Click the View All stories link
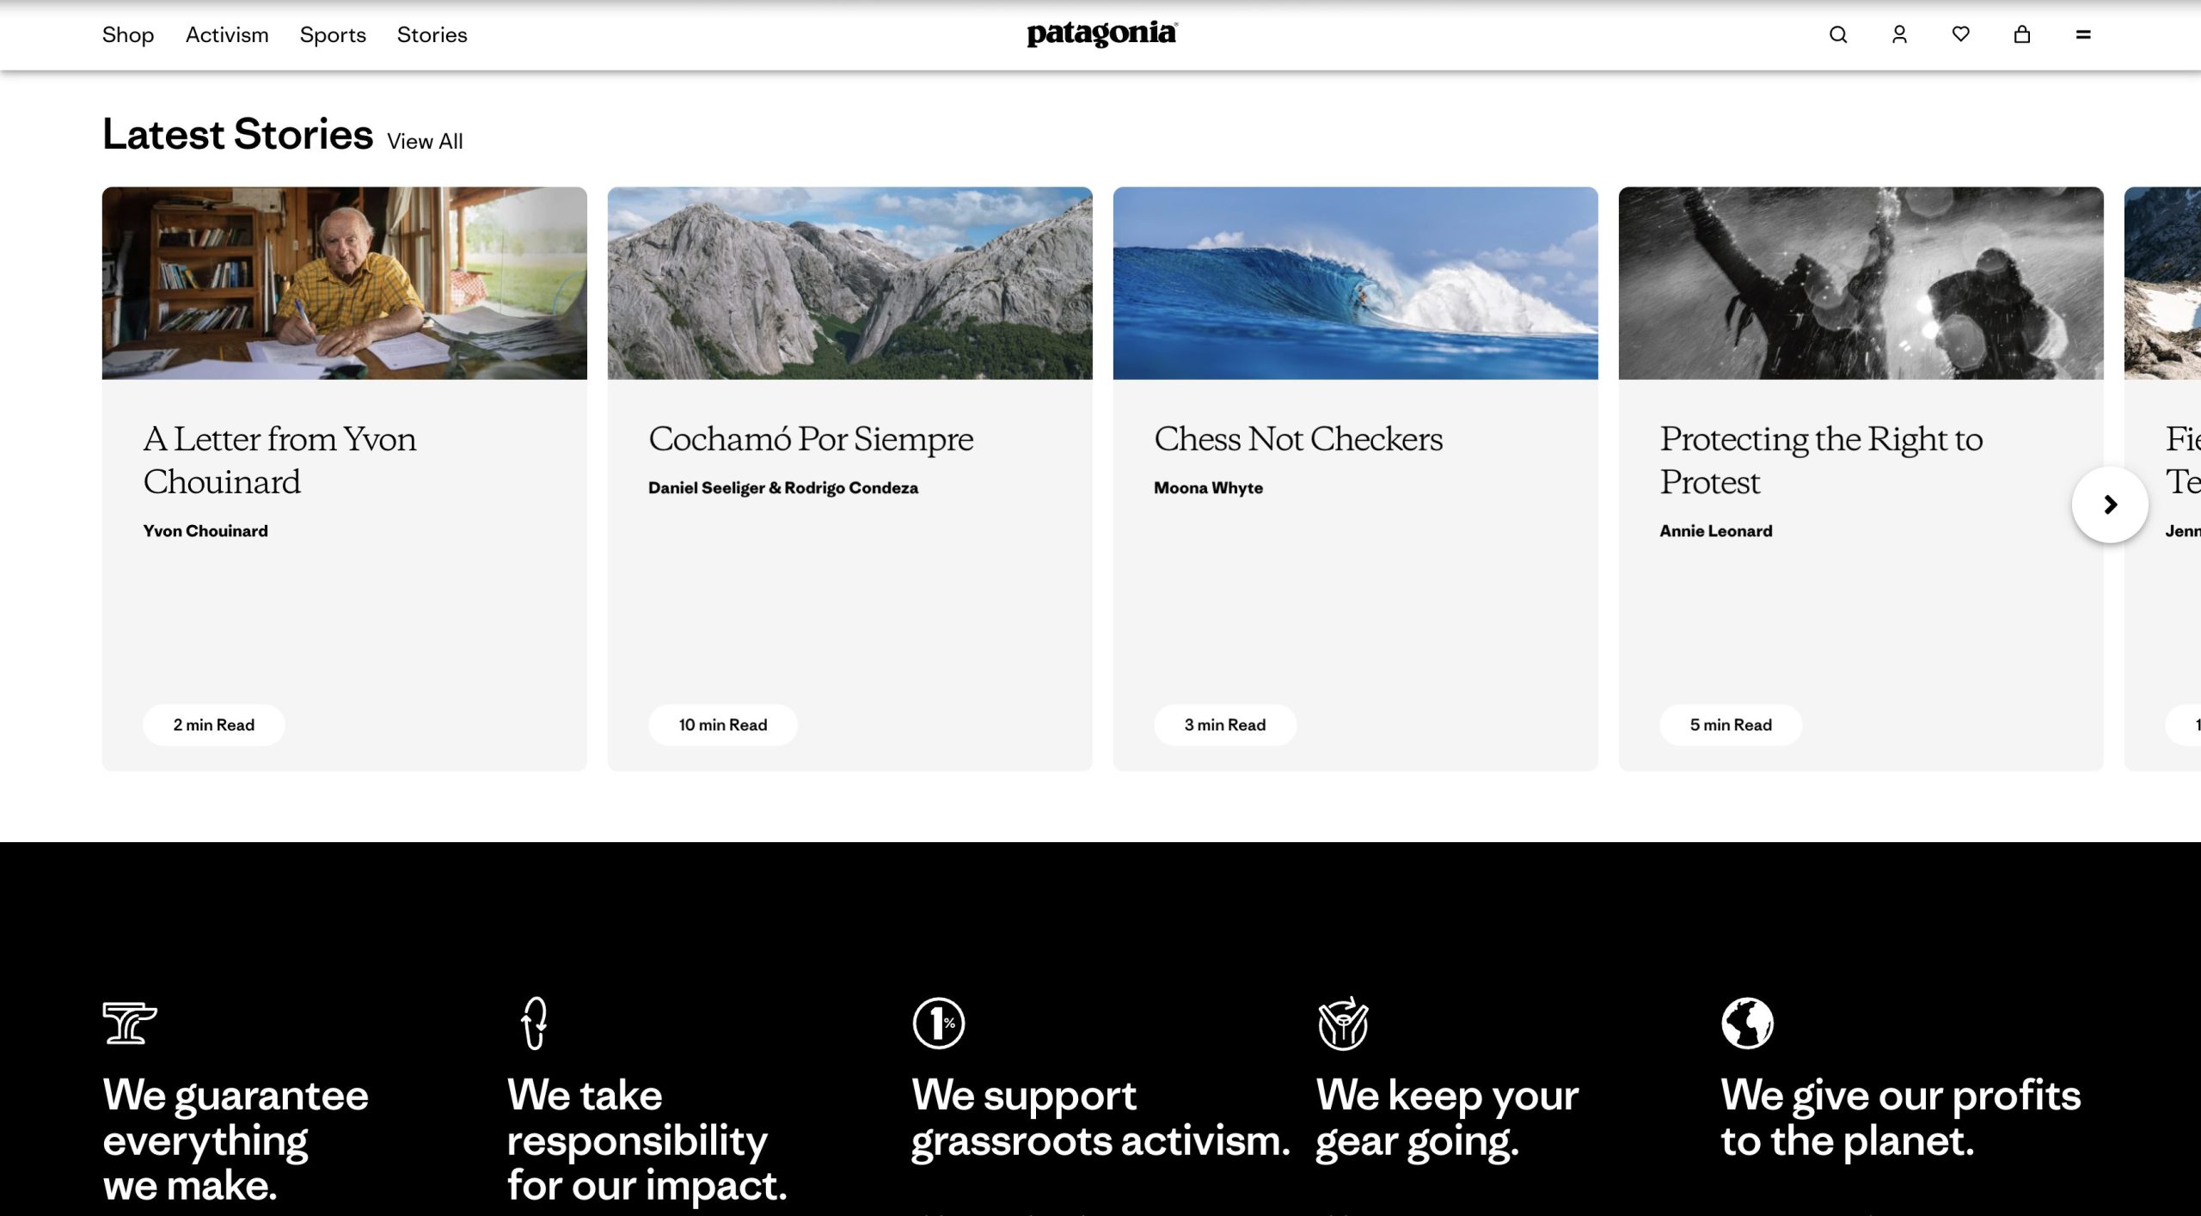 tap(425, 141)
